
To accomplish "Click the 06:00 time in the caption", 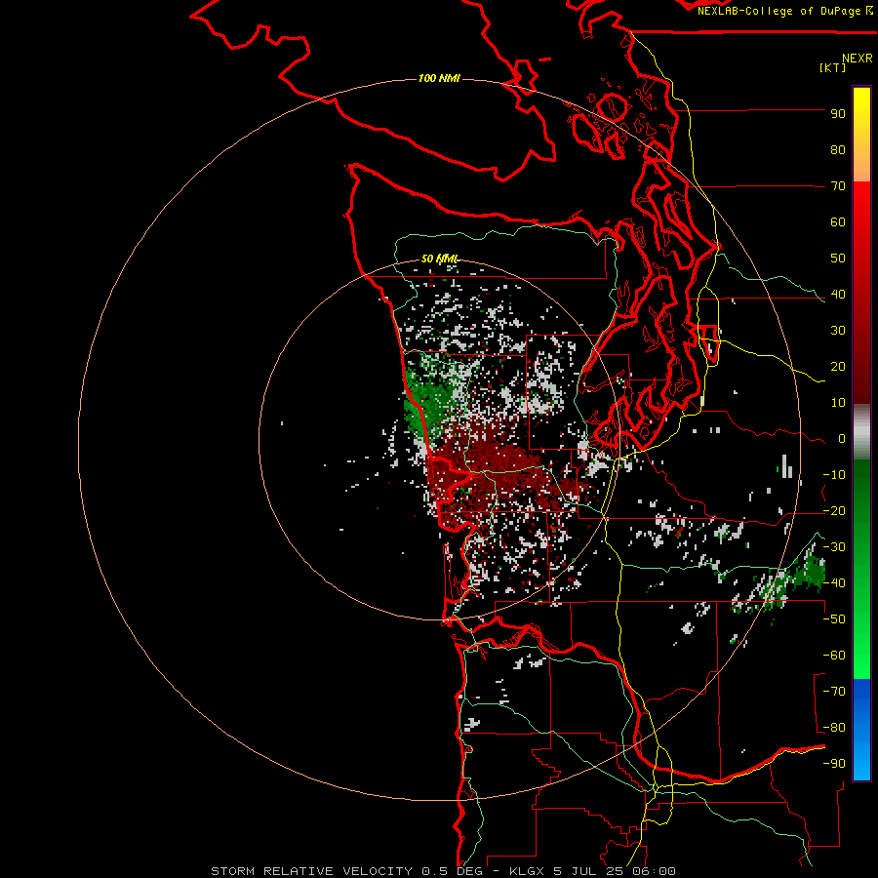I will point(654,871).
